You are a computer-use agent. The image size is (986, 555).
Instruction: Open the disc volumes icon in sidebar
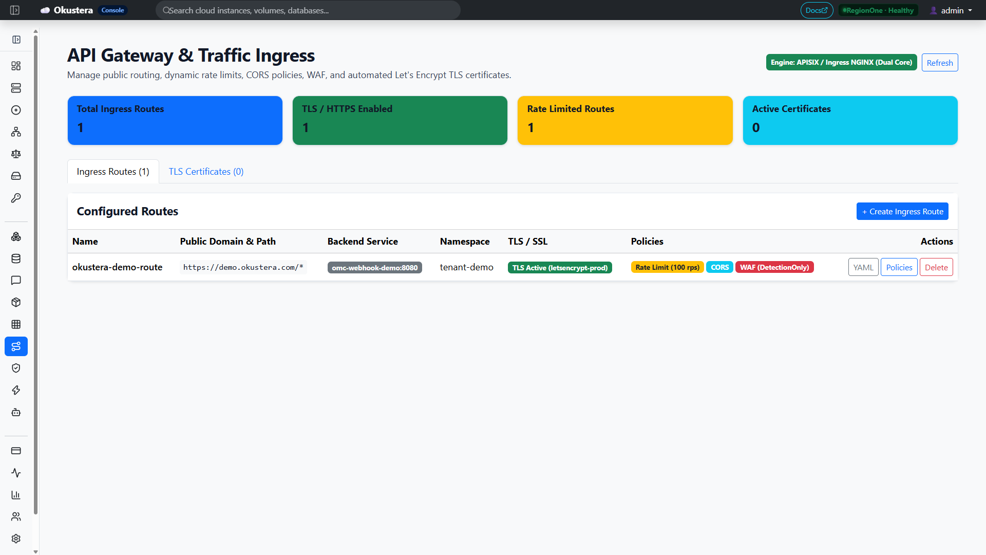16,110
